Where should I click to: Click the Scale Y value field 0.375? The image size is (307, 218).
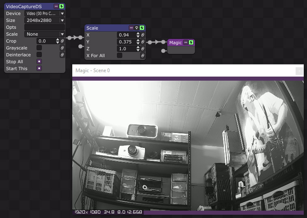click(x=126, y=42)
